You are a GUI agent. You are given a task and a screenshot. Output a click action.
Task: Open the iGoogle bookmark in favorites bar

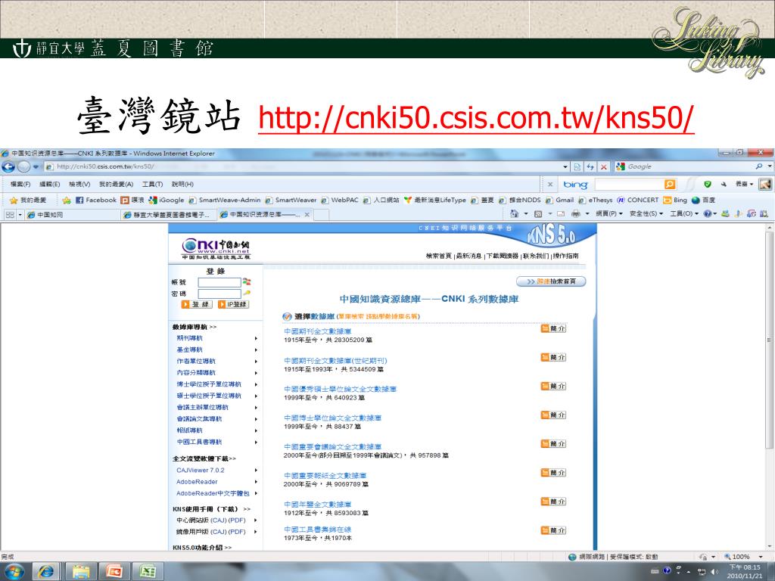[167, 200]
